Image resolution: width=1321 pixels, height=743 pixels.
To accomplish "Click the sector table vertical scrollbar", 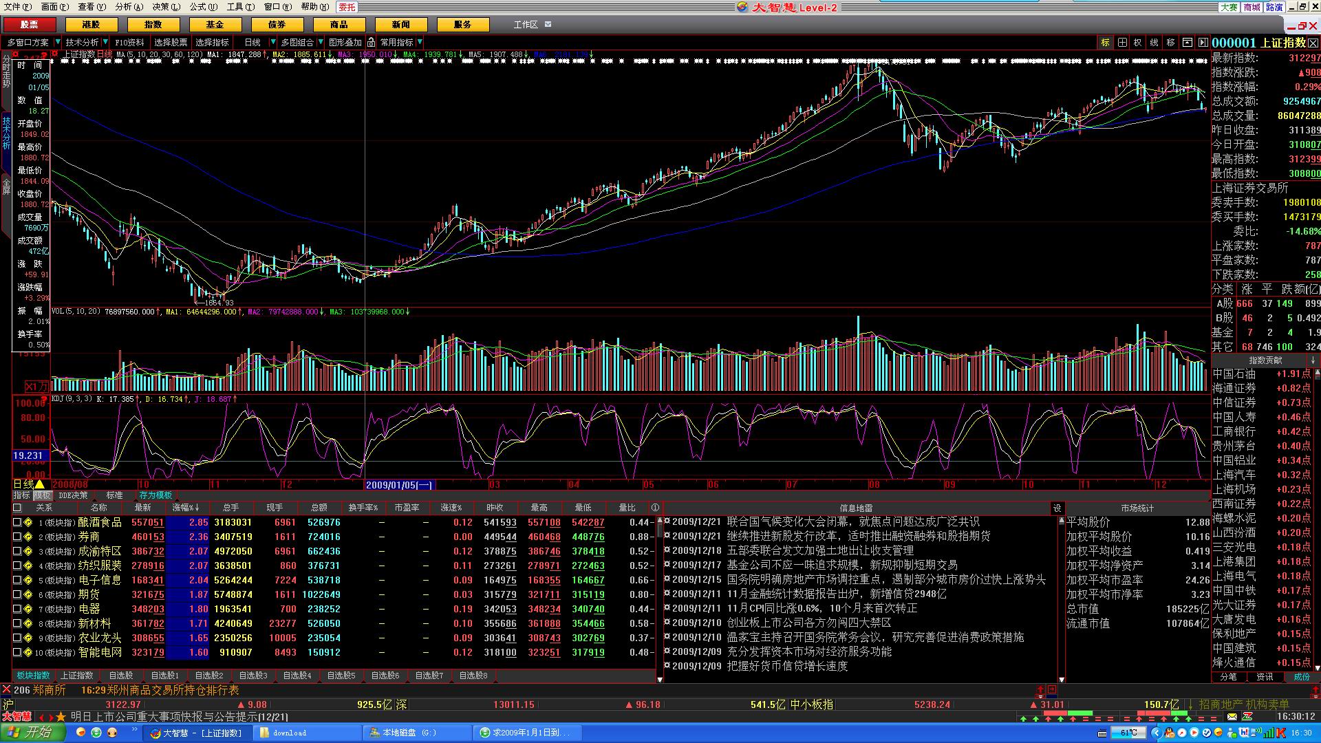I will tap(660, 599).
